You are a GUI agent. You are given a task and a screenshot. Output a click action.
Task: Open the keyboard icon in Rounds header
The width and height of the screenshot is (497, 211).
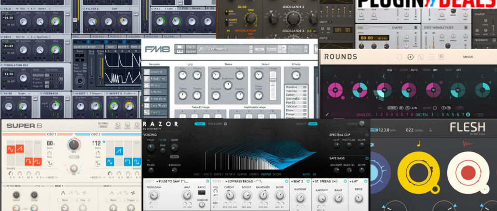click(x=441, y=57)
